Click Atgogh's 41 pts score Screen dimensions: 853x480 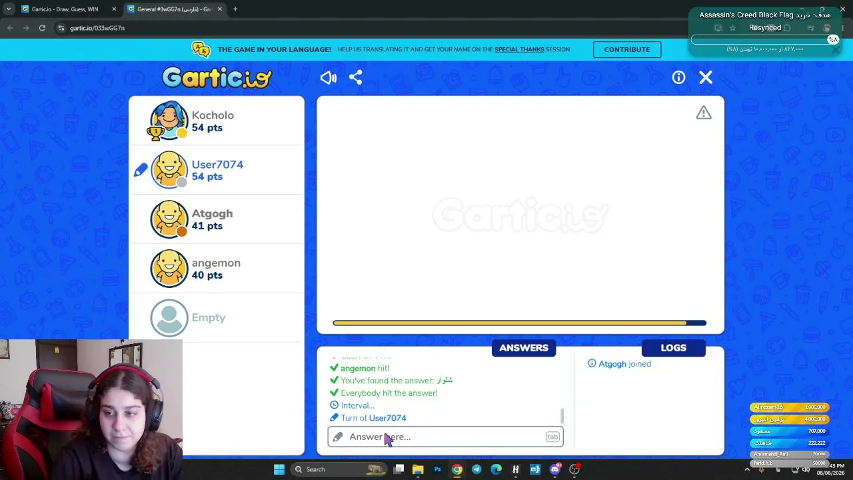pyautogui.click(x=207, y=226)
